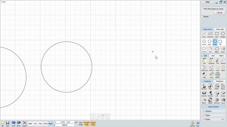Click the Redo arrow

(x=19, y=123)
